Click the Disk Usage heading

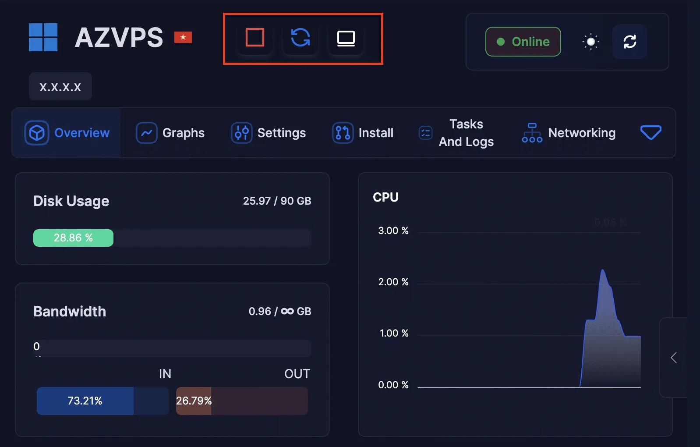(71, 201)
